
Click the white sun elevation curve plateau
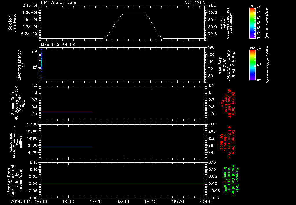[134, 14]
